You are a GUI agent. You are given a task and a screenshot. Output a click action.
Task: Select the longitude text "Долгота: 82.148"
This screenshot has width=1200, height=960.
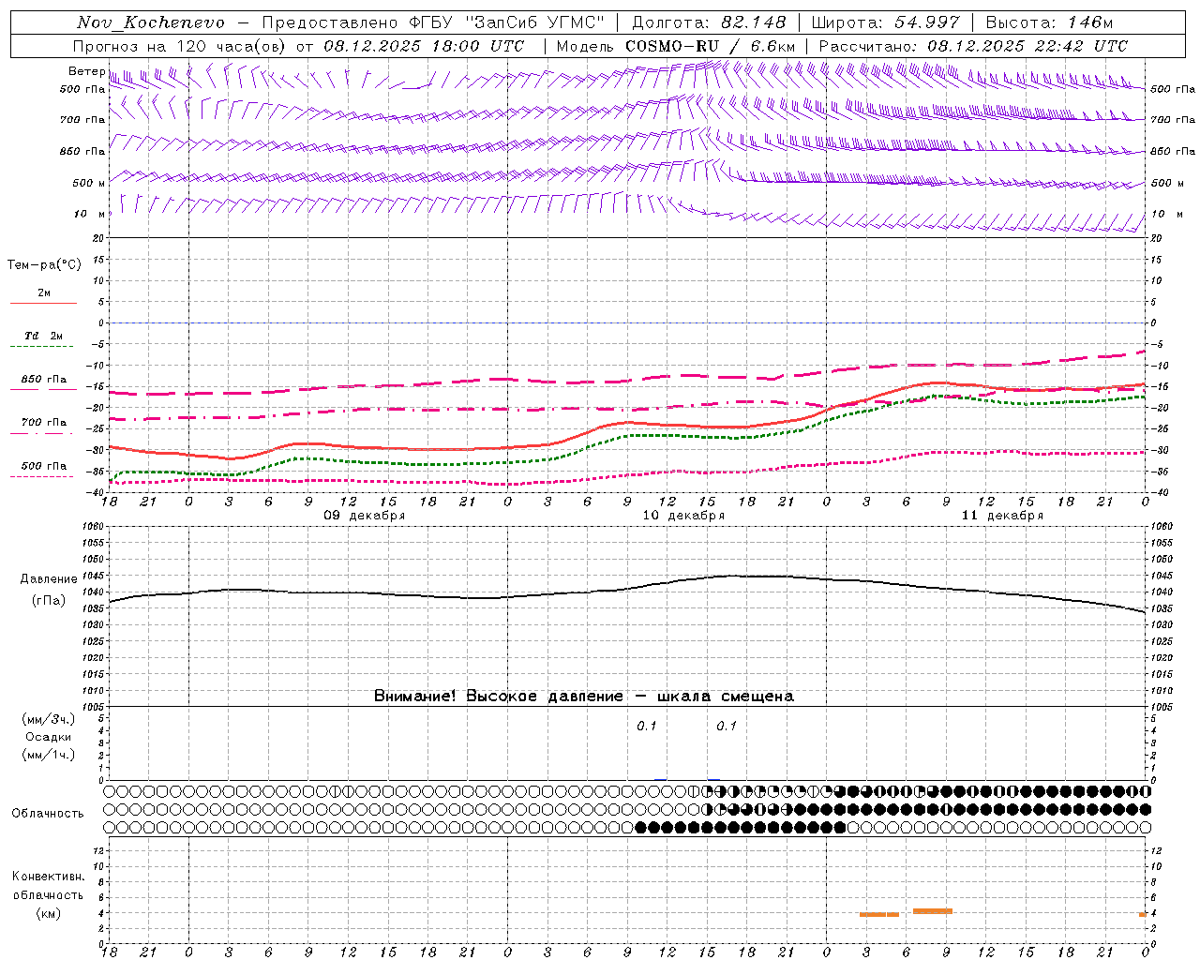pos(709,22)
